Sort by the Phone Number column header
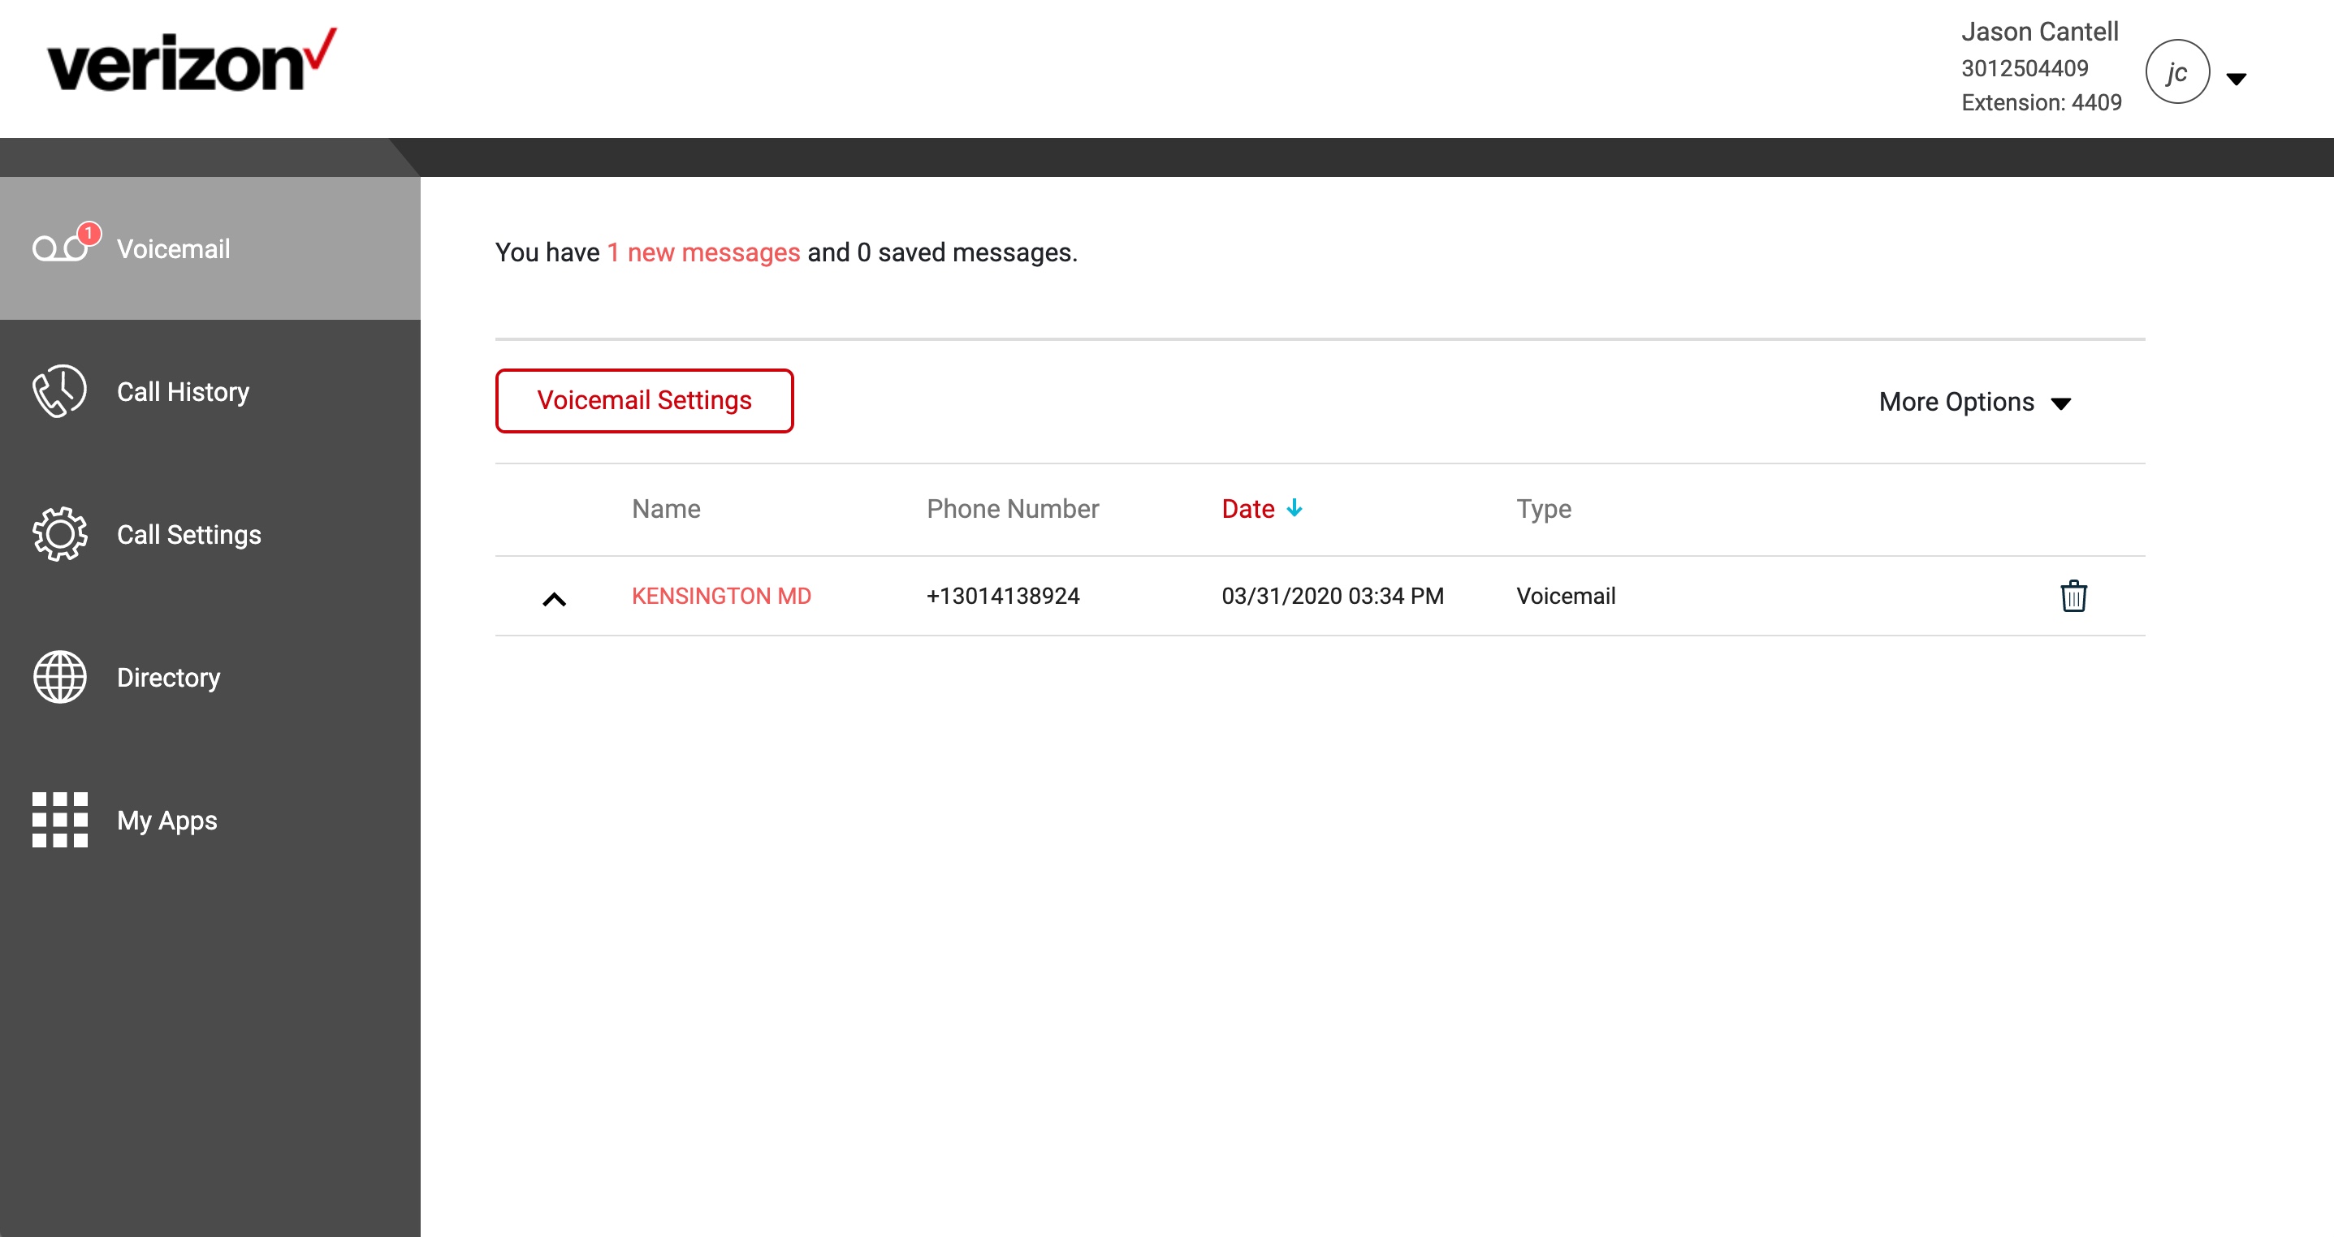 1012,509
